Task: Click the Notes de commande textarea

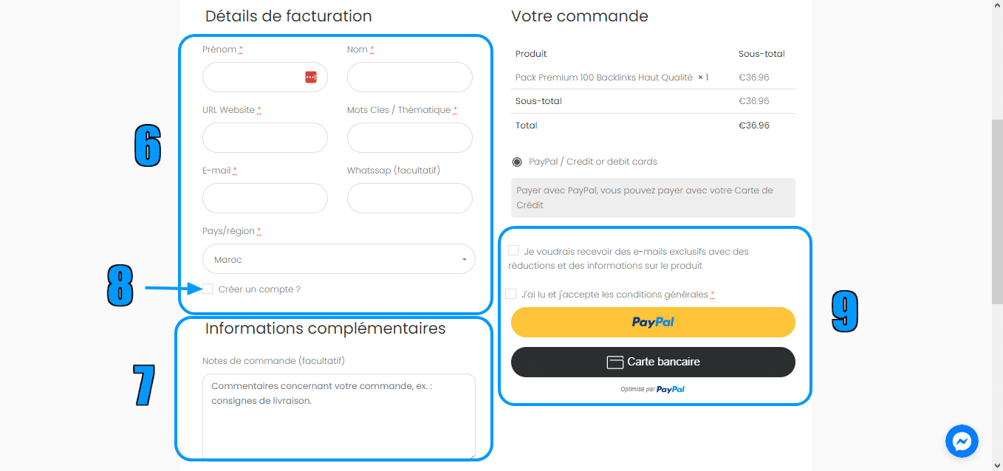Action: [x=339, y=416]
